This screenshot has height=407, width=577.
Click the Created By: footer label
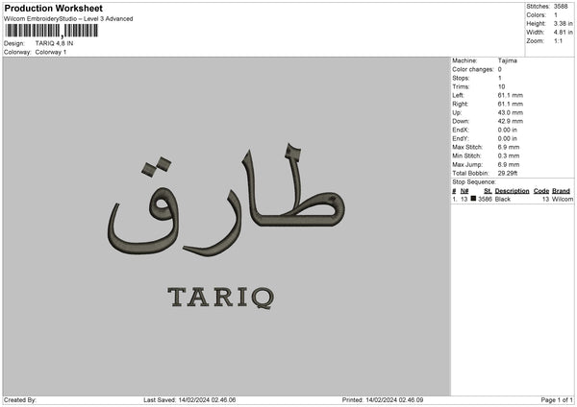tap(20, 400)
